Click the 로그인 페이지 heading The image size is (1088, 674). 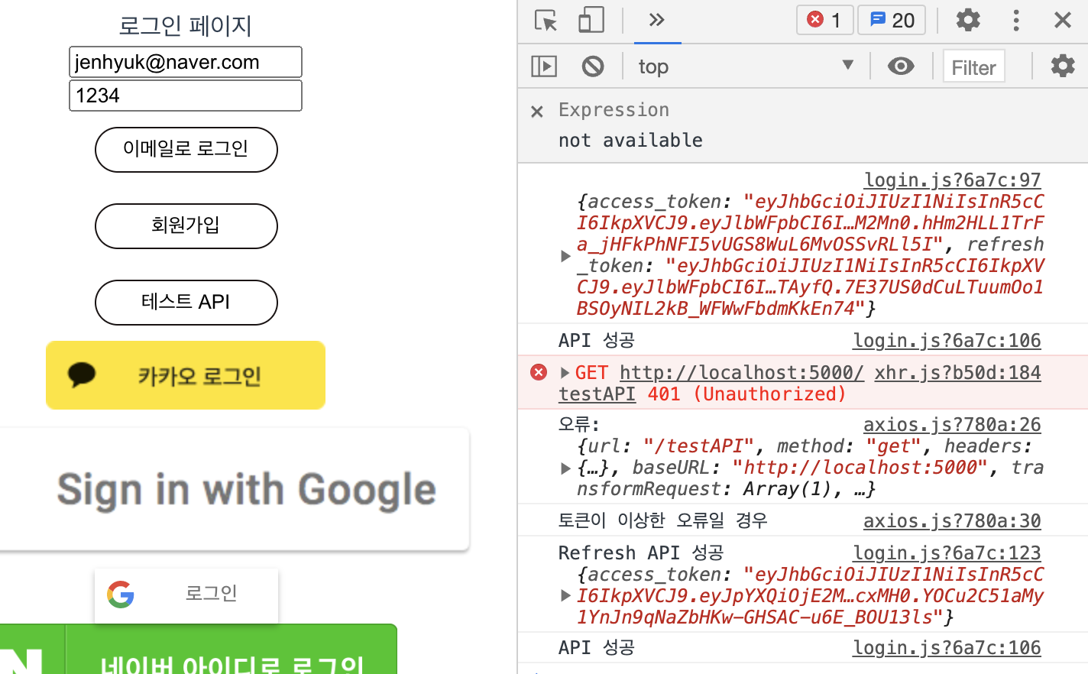tap(186, 25)
